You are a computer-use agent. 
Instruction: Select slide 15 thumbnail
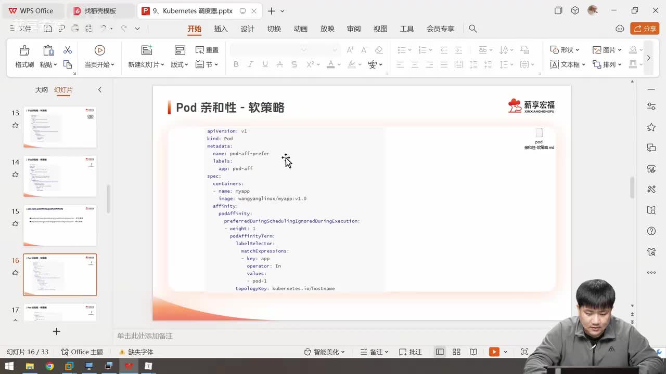pyautogui.click(x=60, y=225)
